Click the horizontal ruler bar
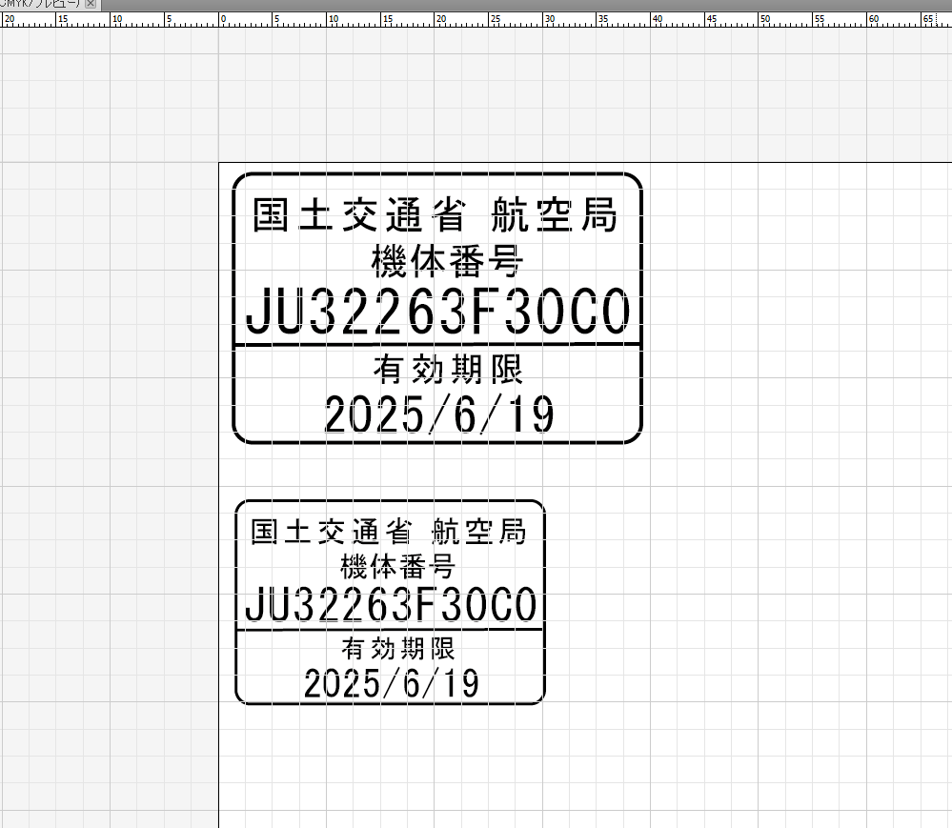Screen dimensions: 952x828 pyautogui.click(x=476, y=19)
